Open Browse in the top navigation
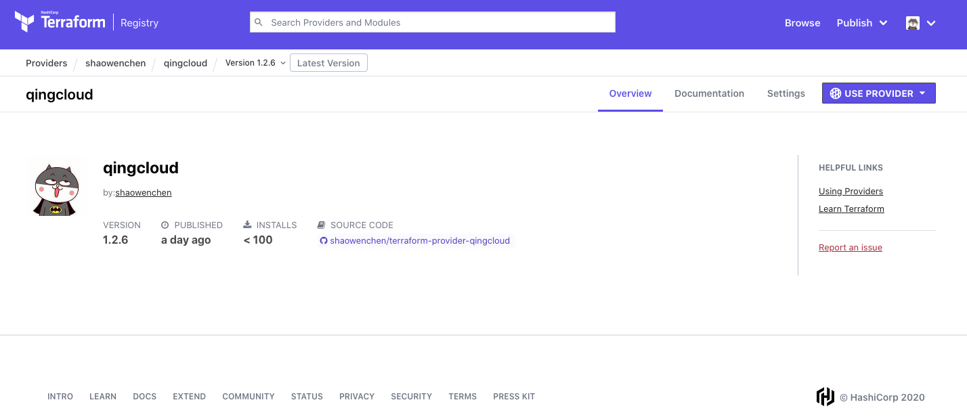The height and width of the screenshot is (419, 967). (802, 23)
